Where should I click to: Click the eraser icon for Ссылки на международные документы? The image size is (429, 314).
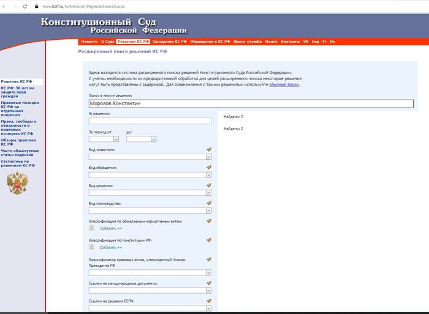pyautogui.click(x=209, y=283)
